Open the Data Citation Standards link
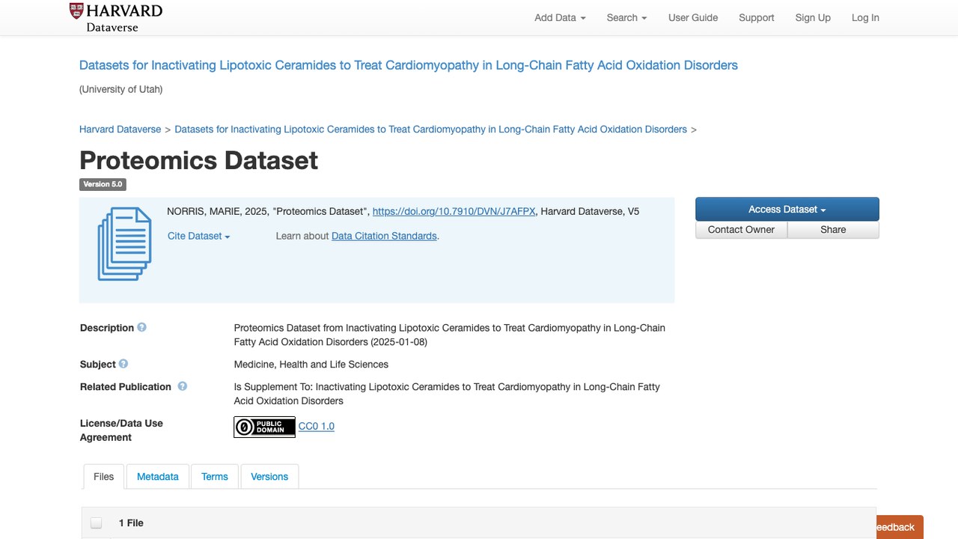This screenshot has height=539, width=958. [x=384, y=236]
